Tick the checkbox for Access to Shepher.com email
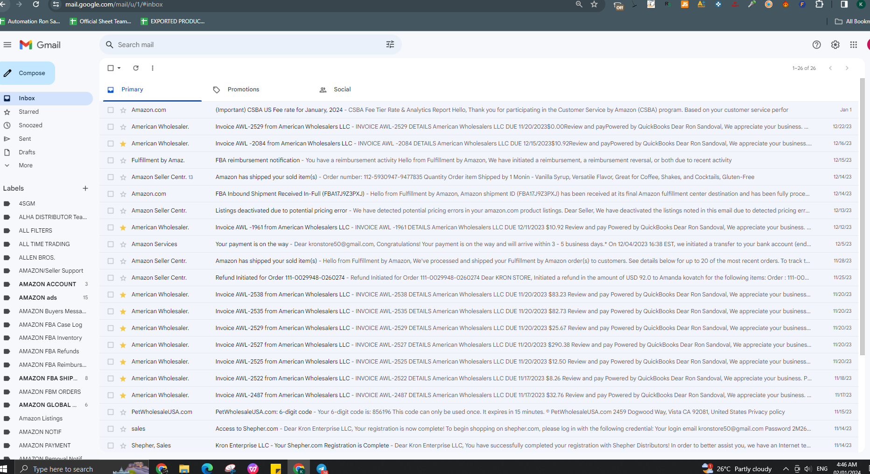The image size is (870, 474). (x=111, y=429)
